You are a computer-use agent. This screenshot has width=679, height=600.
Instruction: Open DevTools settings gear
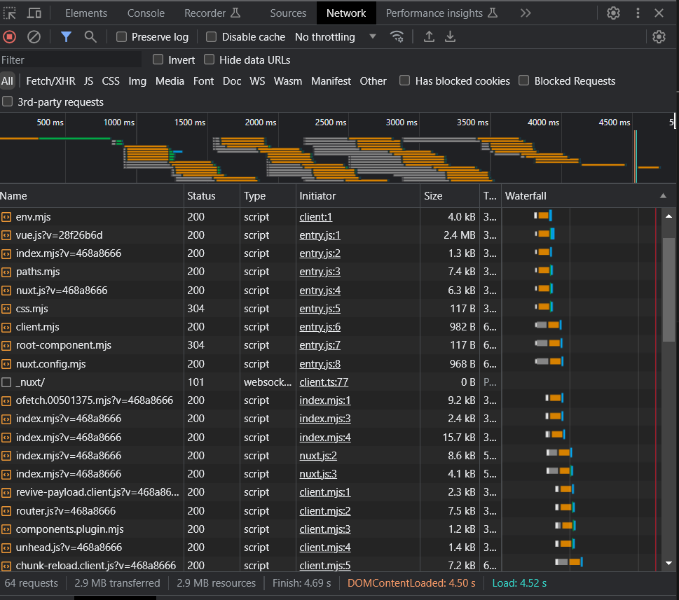click(x=613, y=13)
